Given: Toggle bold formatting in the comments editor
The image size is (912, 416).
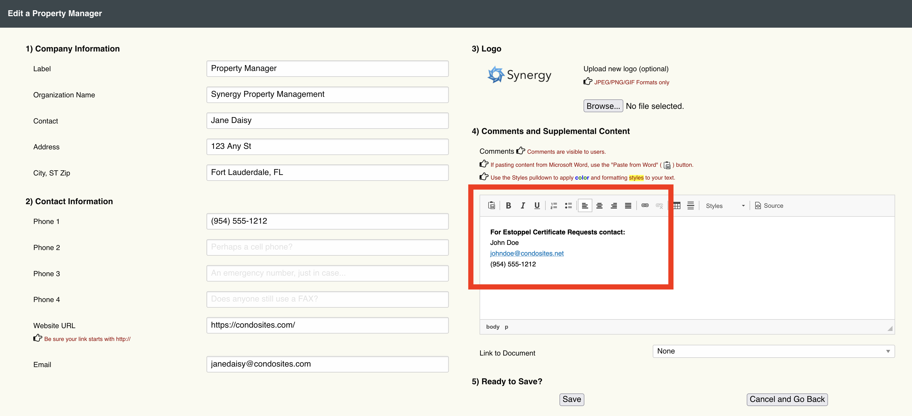Looking at the screenshot, I should point(509,205).
